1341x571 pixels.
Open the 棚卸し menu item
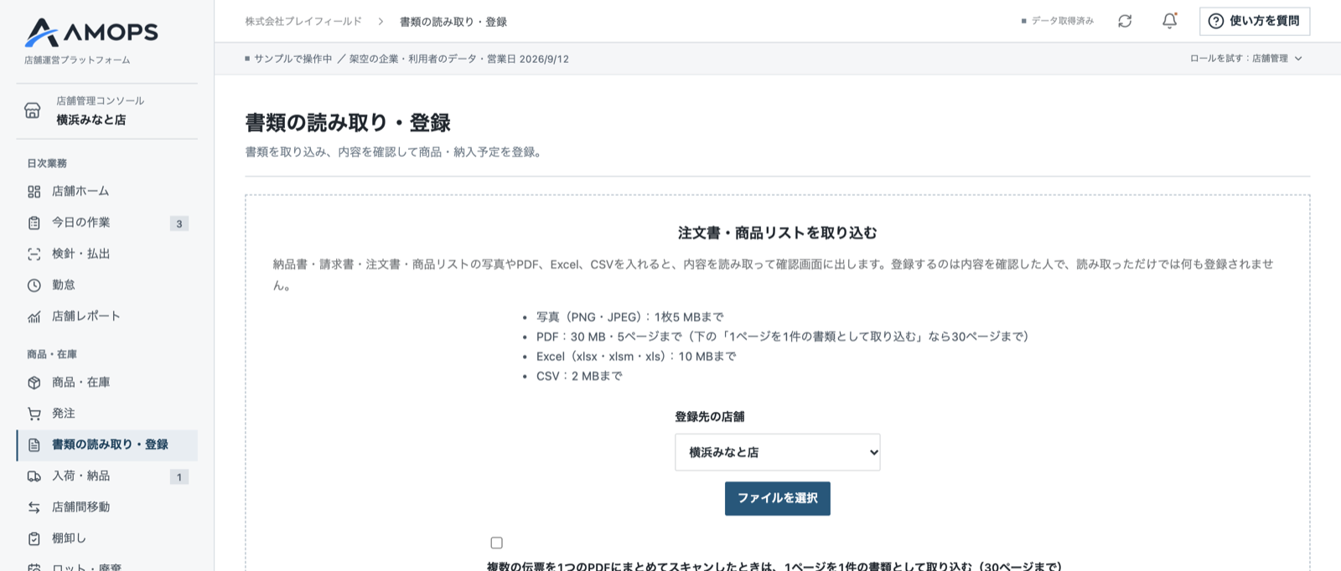point(107,538)
